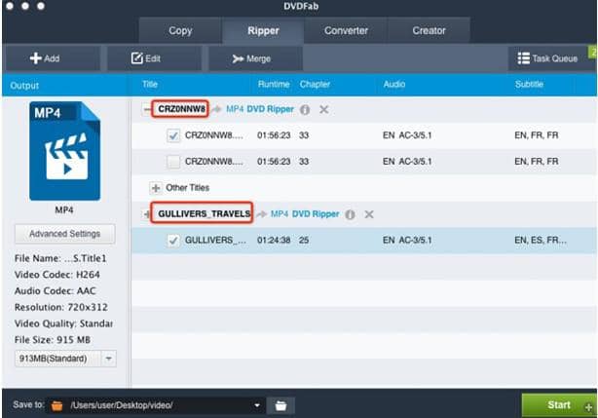Click the GULLIVERS_TRAVELS source name

pyautogui.click(x=204, y=214)
